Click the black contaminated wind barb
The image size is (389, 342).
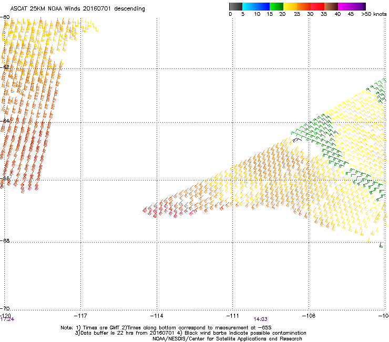point(296,140)
